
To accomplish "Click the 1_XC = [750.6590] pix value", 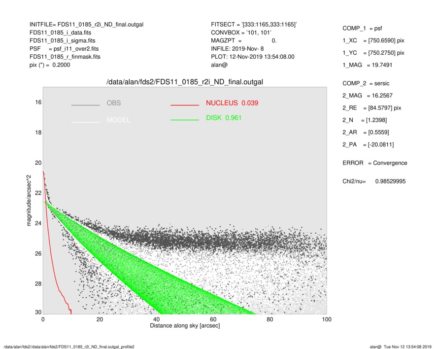I will (x=373, y=40).
